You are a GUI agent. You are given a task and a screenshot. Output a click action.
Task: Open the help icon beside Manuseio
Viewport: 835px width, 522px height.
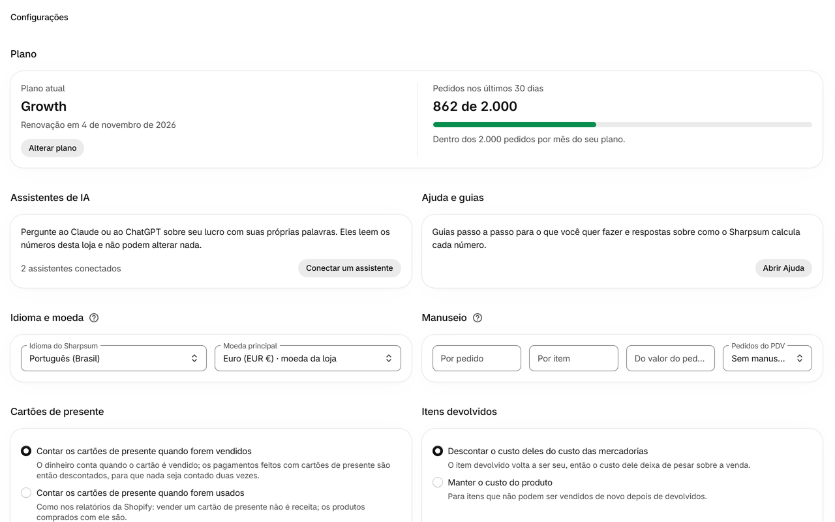coord(478,318)
